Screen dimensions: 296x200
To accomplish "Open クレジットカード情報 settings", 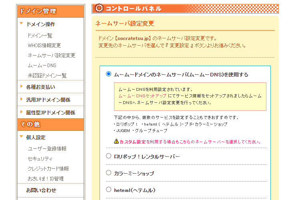I will coord(48,168).
